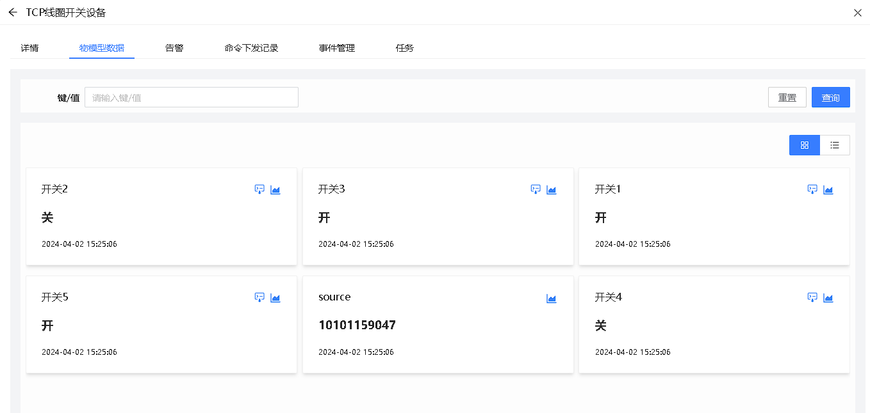The image size is (870, 413).
Task: Open the history chart icon for 开关3
Action: (552, 189)
